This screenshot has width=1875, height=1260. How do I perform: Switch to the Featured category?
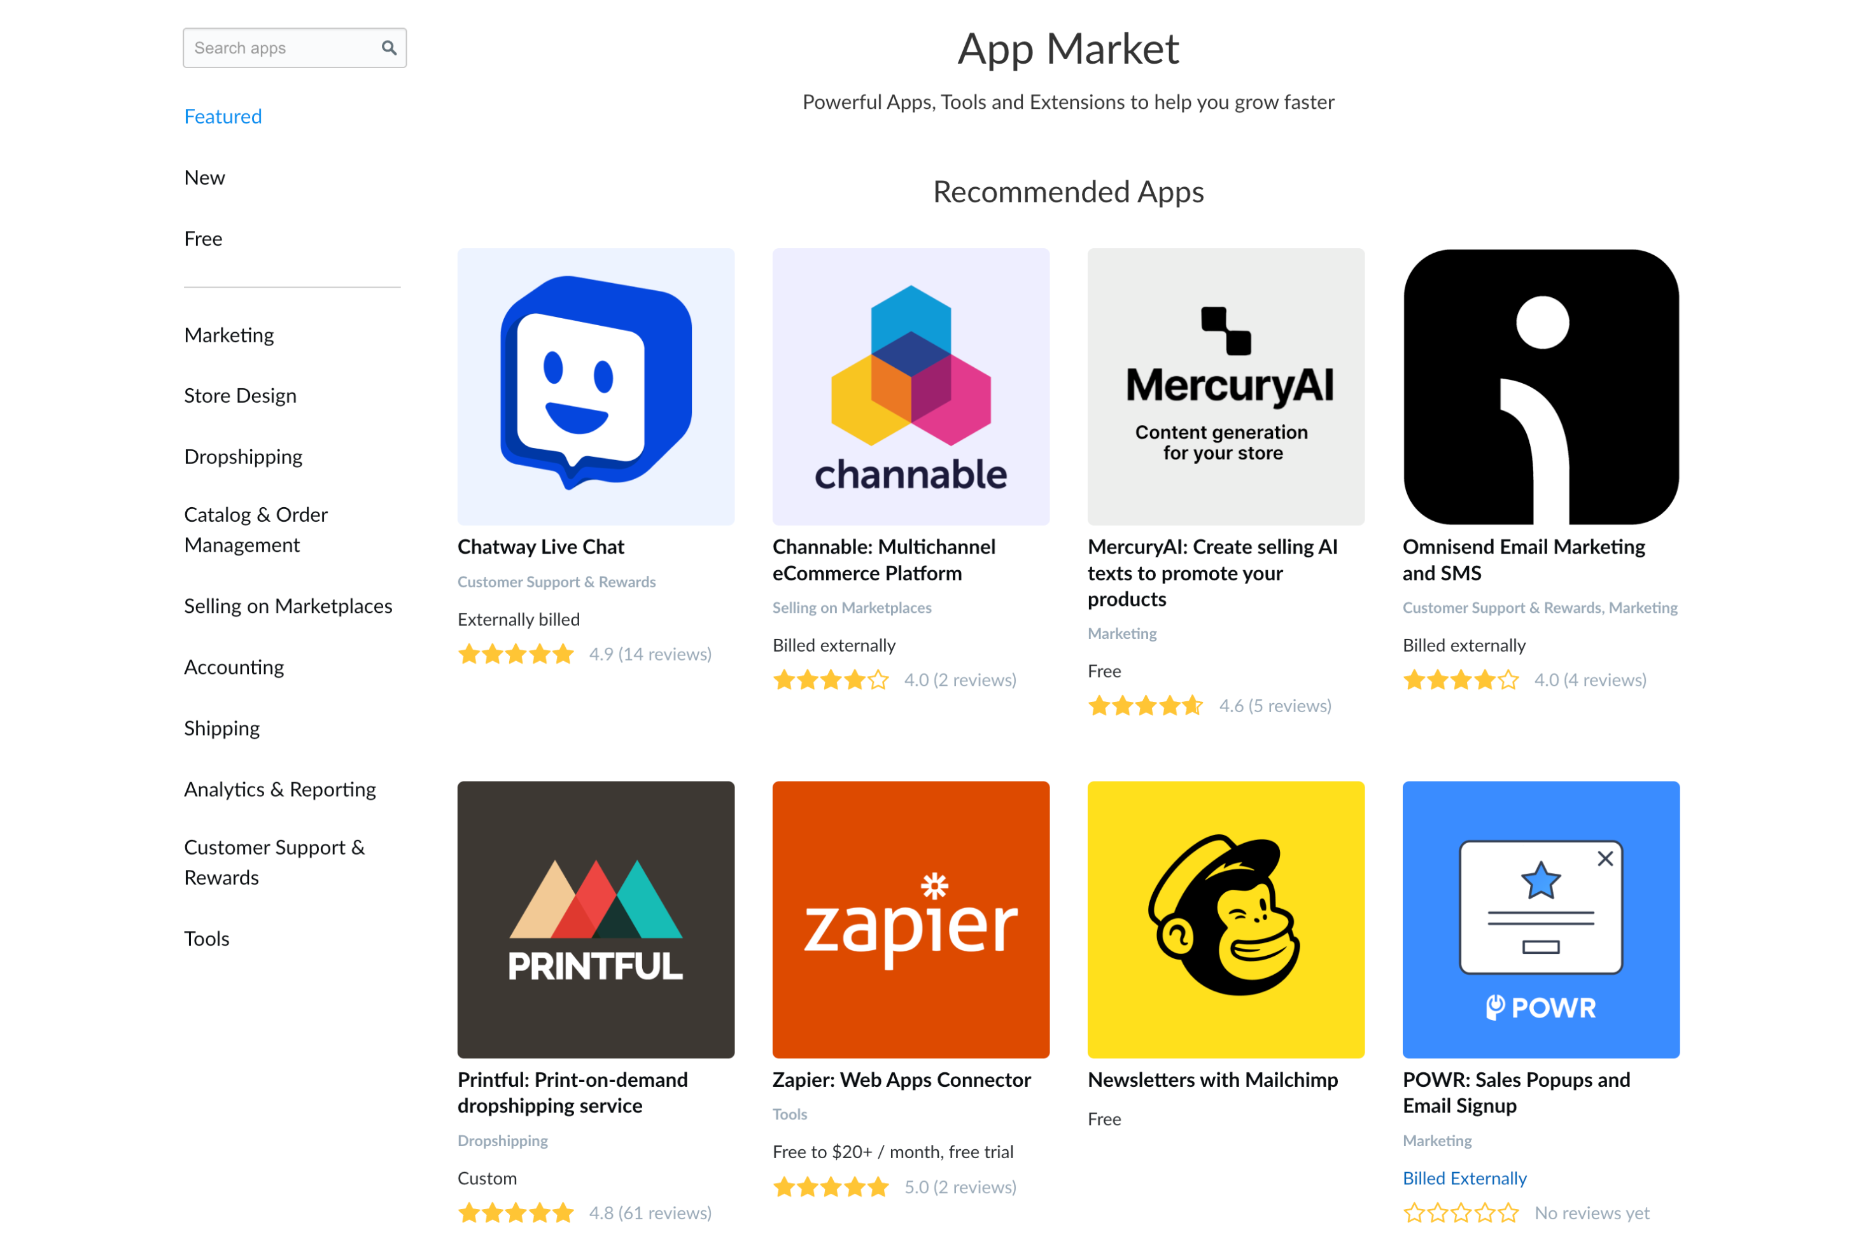[x=223, y=116]
